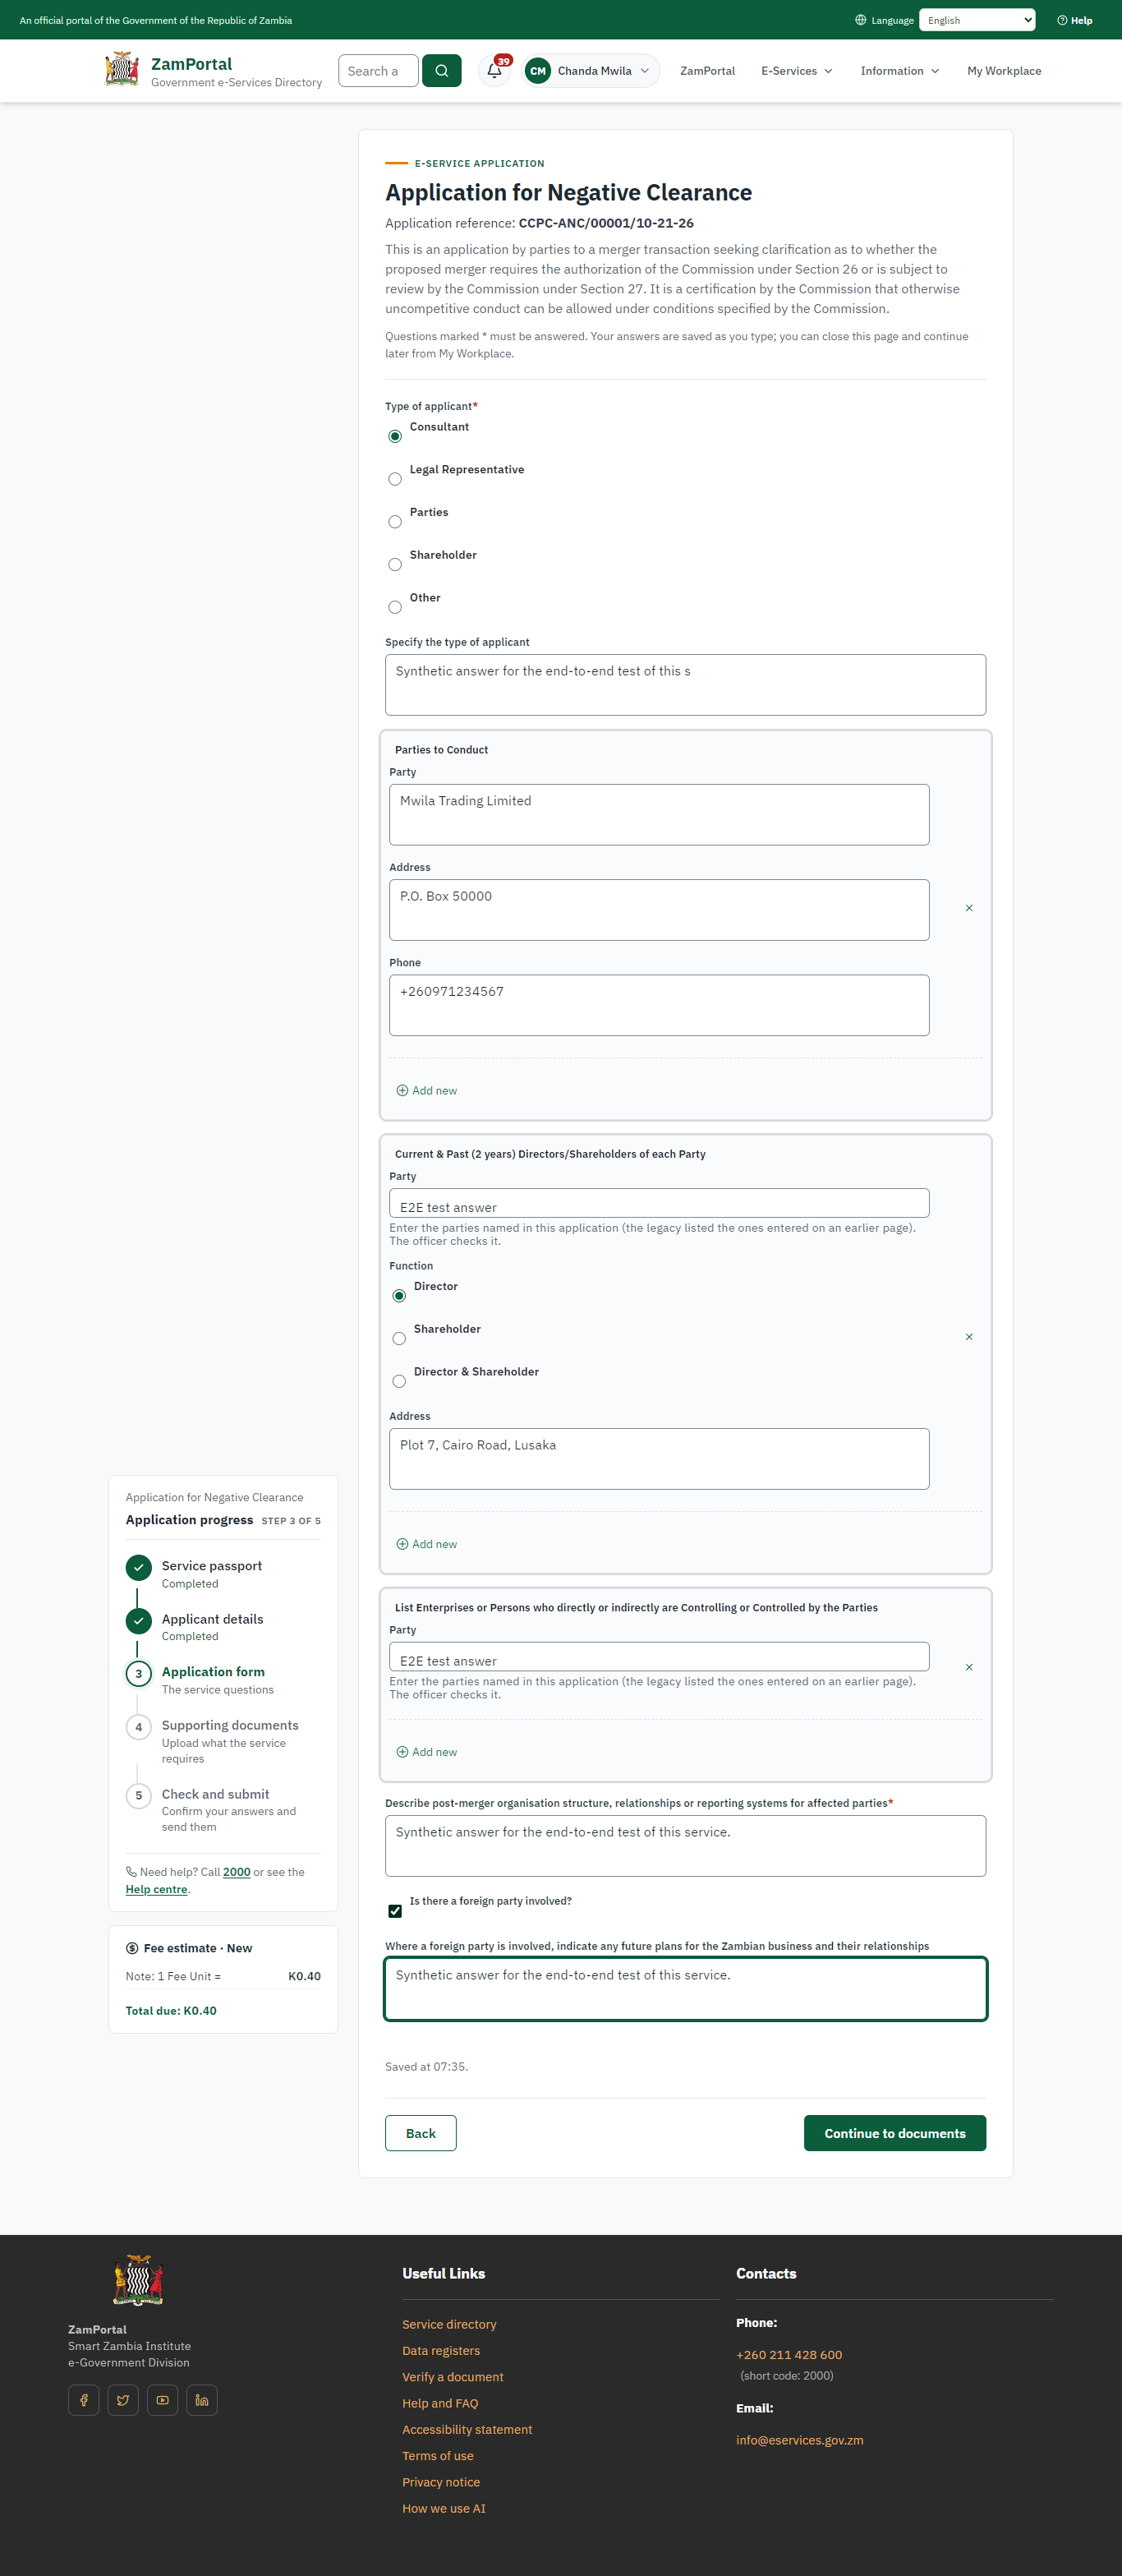Click the globe Language icon

tap(860, 20)
